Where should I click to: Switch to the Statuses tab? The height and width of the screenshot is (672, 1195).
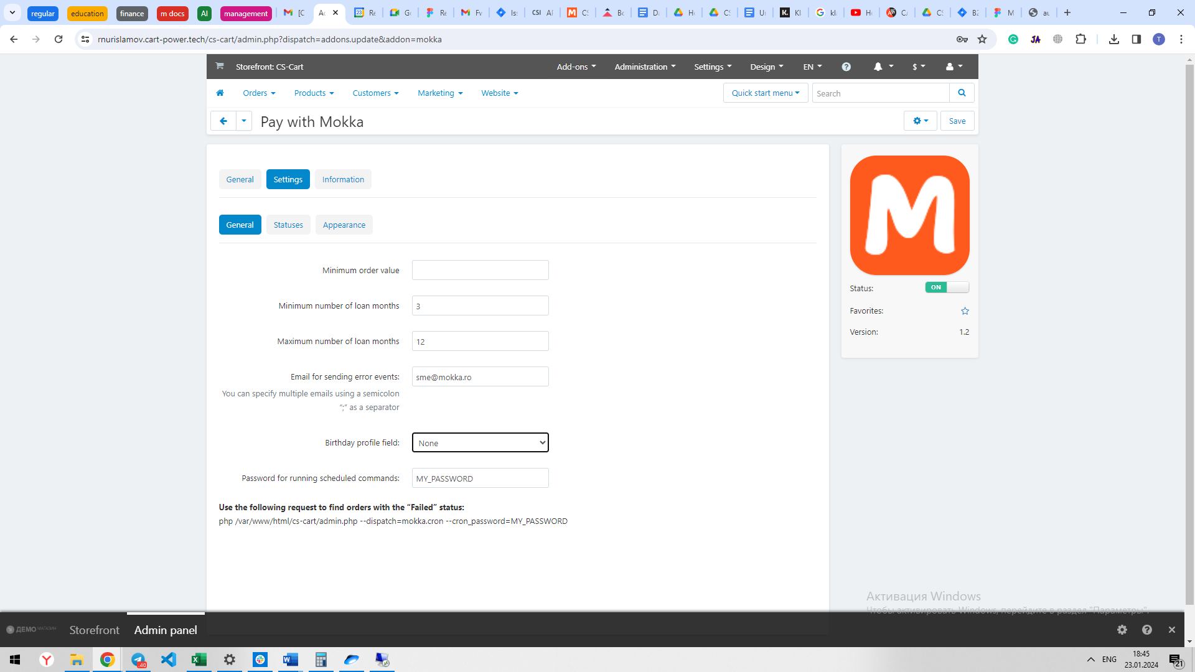tap(288, 225)
